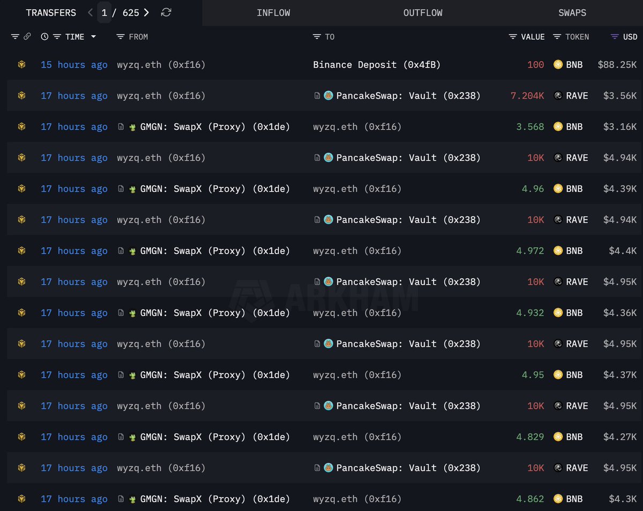Click the BNB token icon in the $4.39K row
Screen dimensions: 643x511
coord(558,189)
